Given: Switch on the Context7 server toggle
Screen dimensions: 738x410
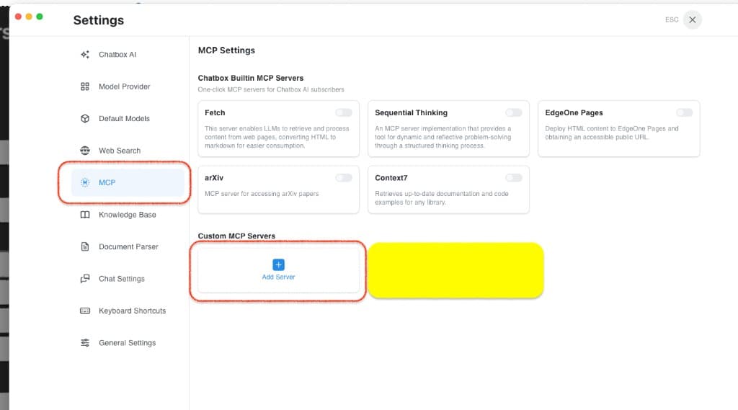Looking at the screenshot, I should 513,177.
